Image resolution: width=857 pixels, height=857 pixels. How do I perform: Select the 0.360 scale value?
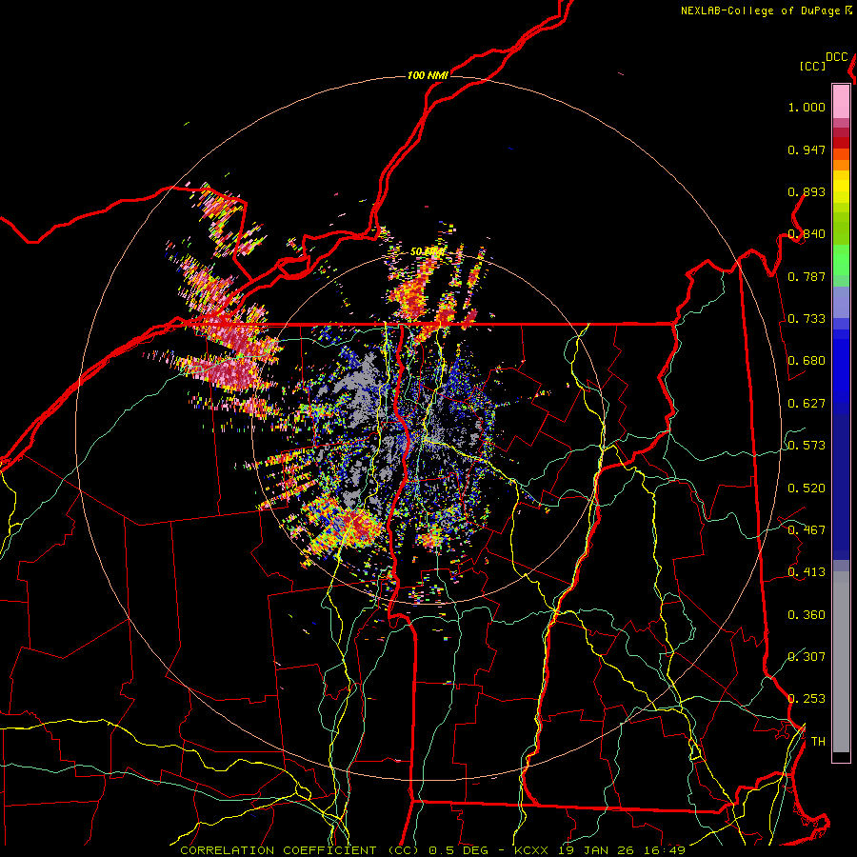807,615
